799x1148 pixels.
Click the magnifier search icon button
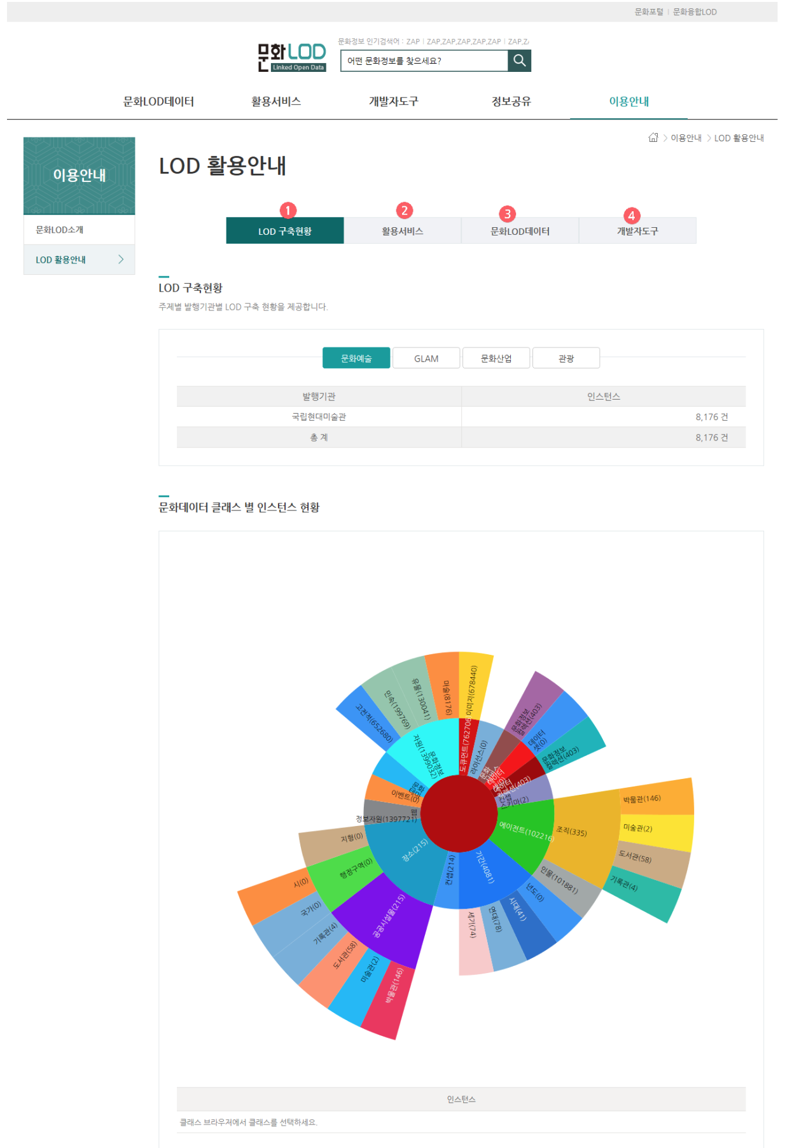click(519, 60)
